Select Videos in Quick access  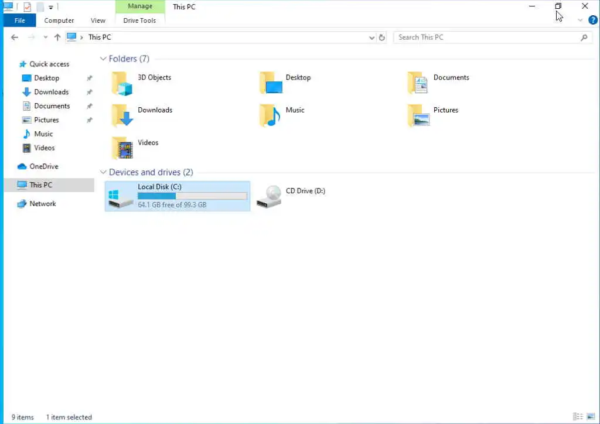pos(44,148)
